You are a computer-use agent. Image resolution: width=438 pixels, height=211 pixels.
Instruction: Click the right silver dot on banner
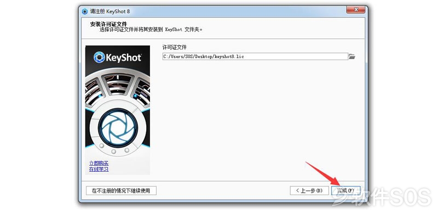(x=127, y=150)
